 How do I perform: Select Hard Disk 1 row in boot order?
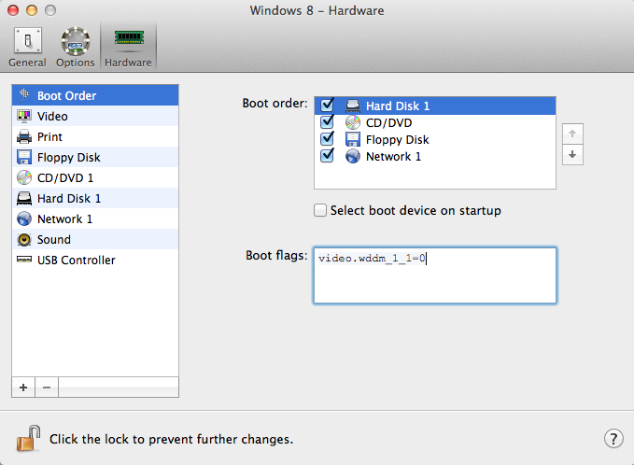(435, 106)
